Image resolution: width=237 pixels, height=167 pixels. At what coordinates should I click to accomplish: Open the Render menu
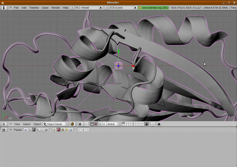[x=55, y=8]
